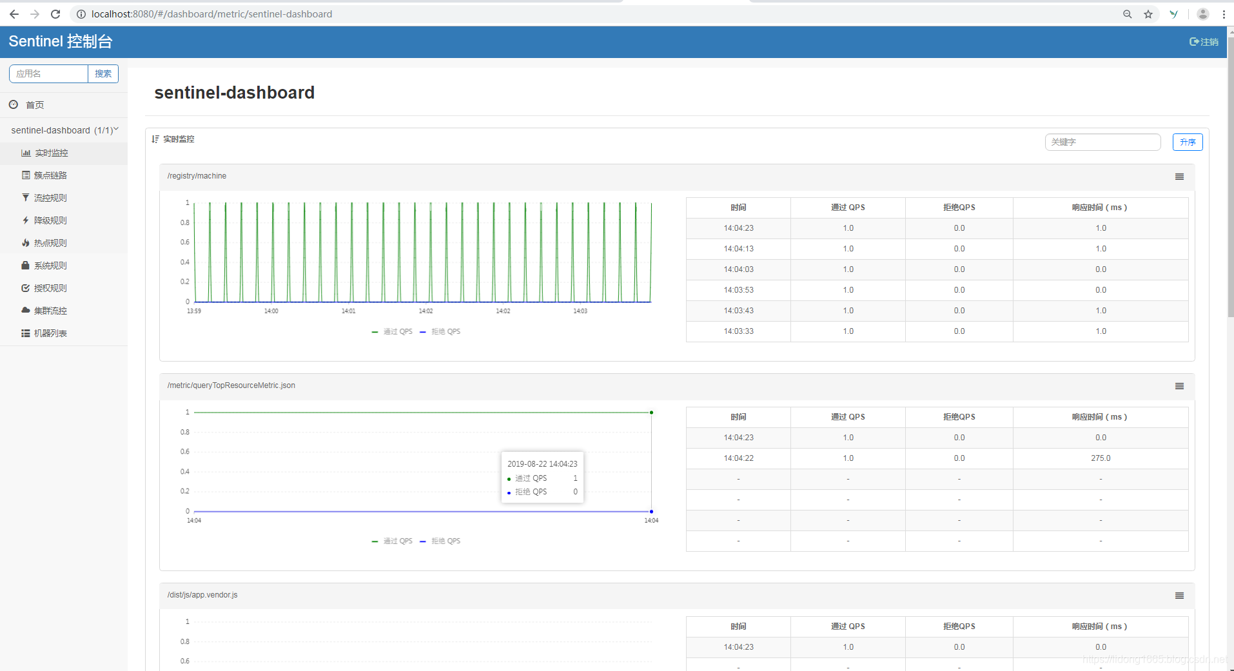Open browser zoom magnifier icon
The width and height of the screenshot is (1234, 671).
(1128, 14)
